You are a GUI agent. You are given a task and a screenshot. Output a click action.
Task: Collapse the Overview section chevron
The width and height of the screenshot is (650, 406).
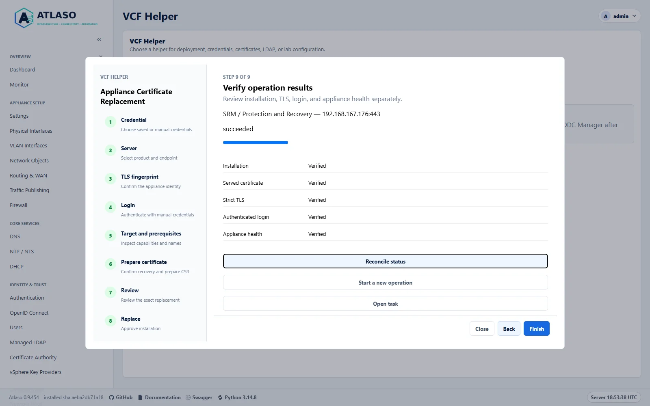click(x=101, y=56)
